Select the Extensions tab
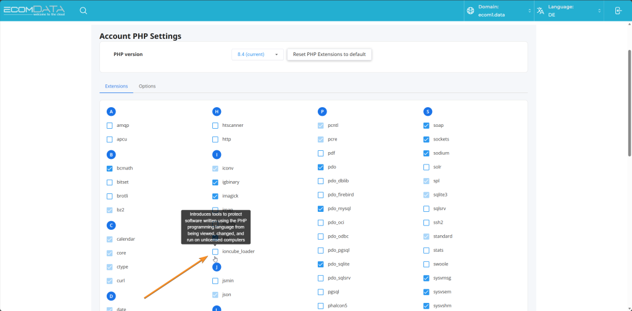 [x=116, y=86]
